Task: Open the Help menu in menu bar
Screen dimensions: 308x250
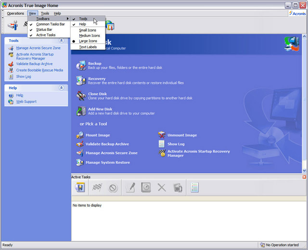Action: coord(57,13)
